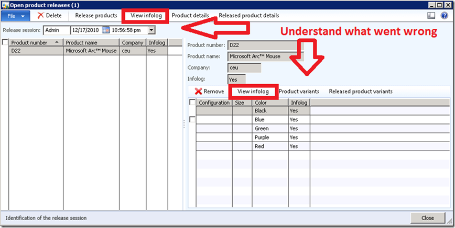Click Release products in the toolbar

pyautogui.click(x=96, y=16)
